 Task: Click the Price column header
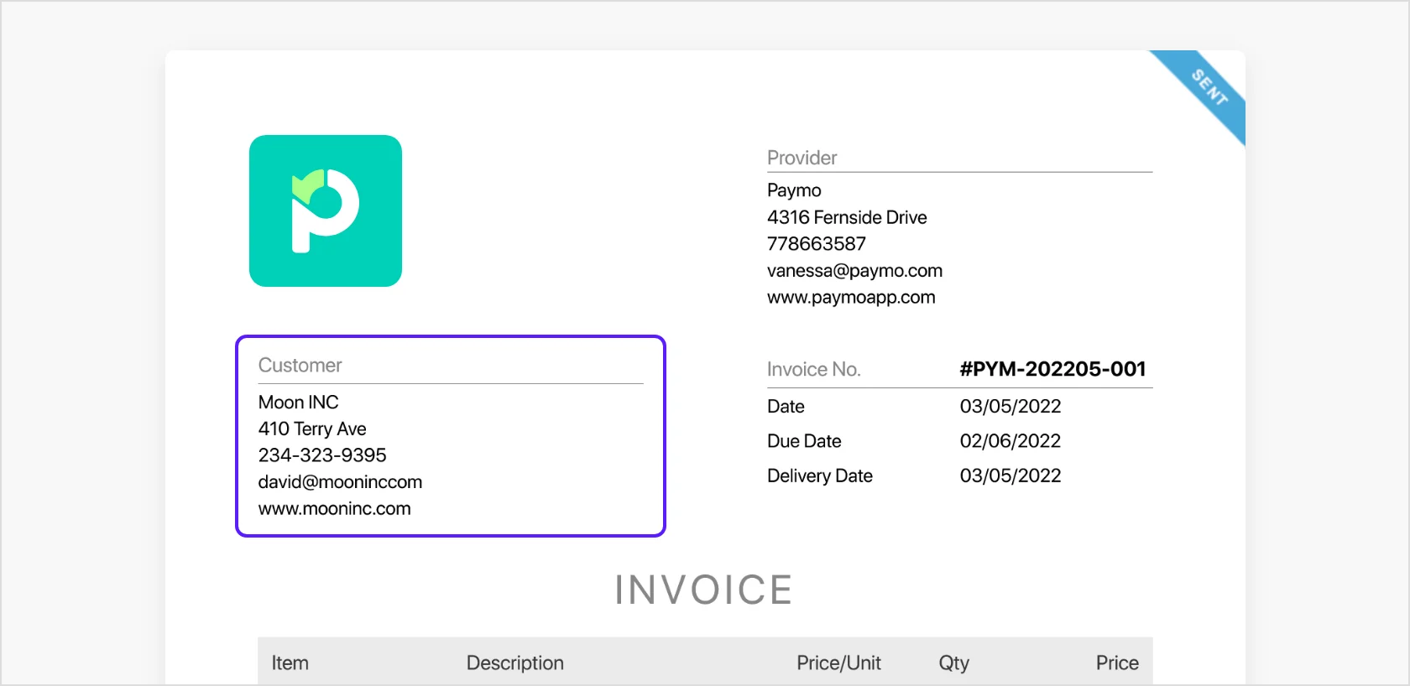1117,663
